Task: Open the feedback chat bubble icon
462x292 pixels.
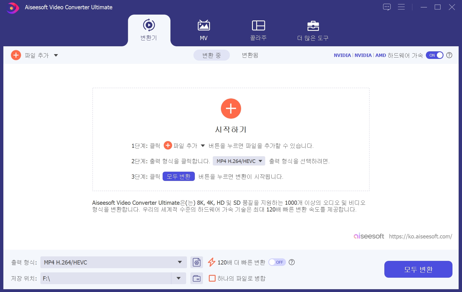Action: 387,7
